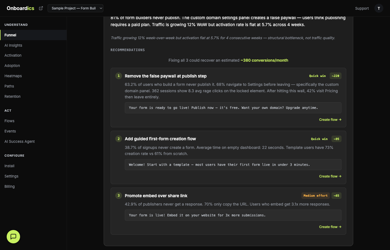Go to Flows under Act section

tap(9, 121)
